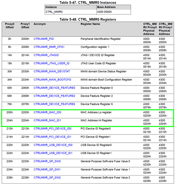Click 'General Purpose Software Fuse Value 1' text
The width and height of the screenshot is (175, 184).
[105, 169]
